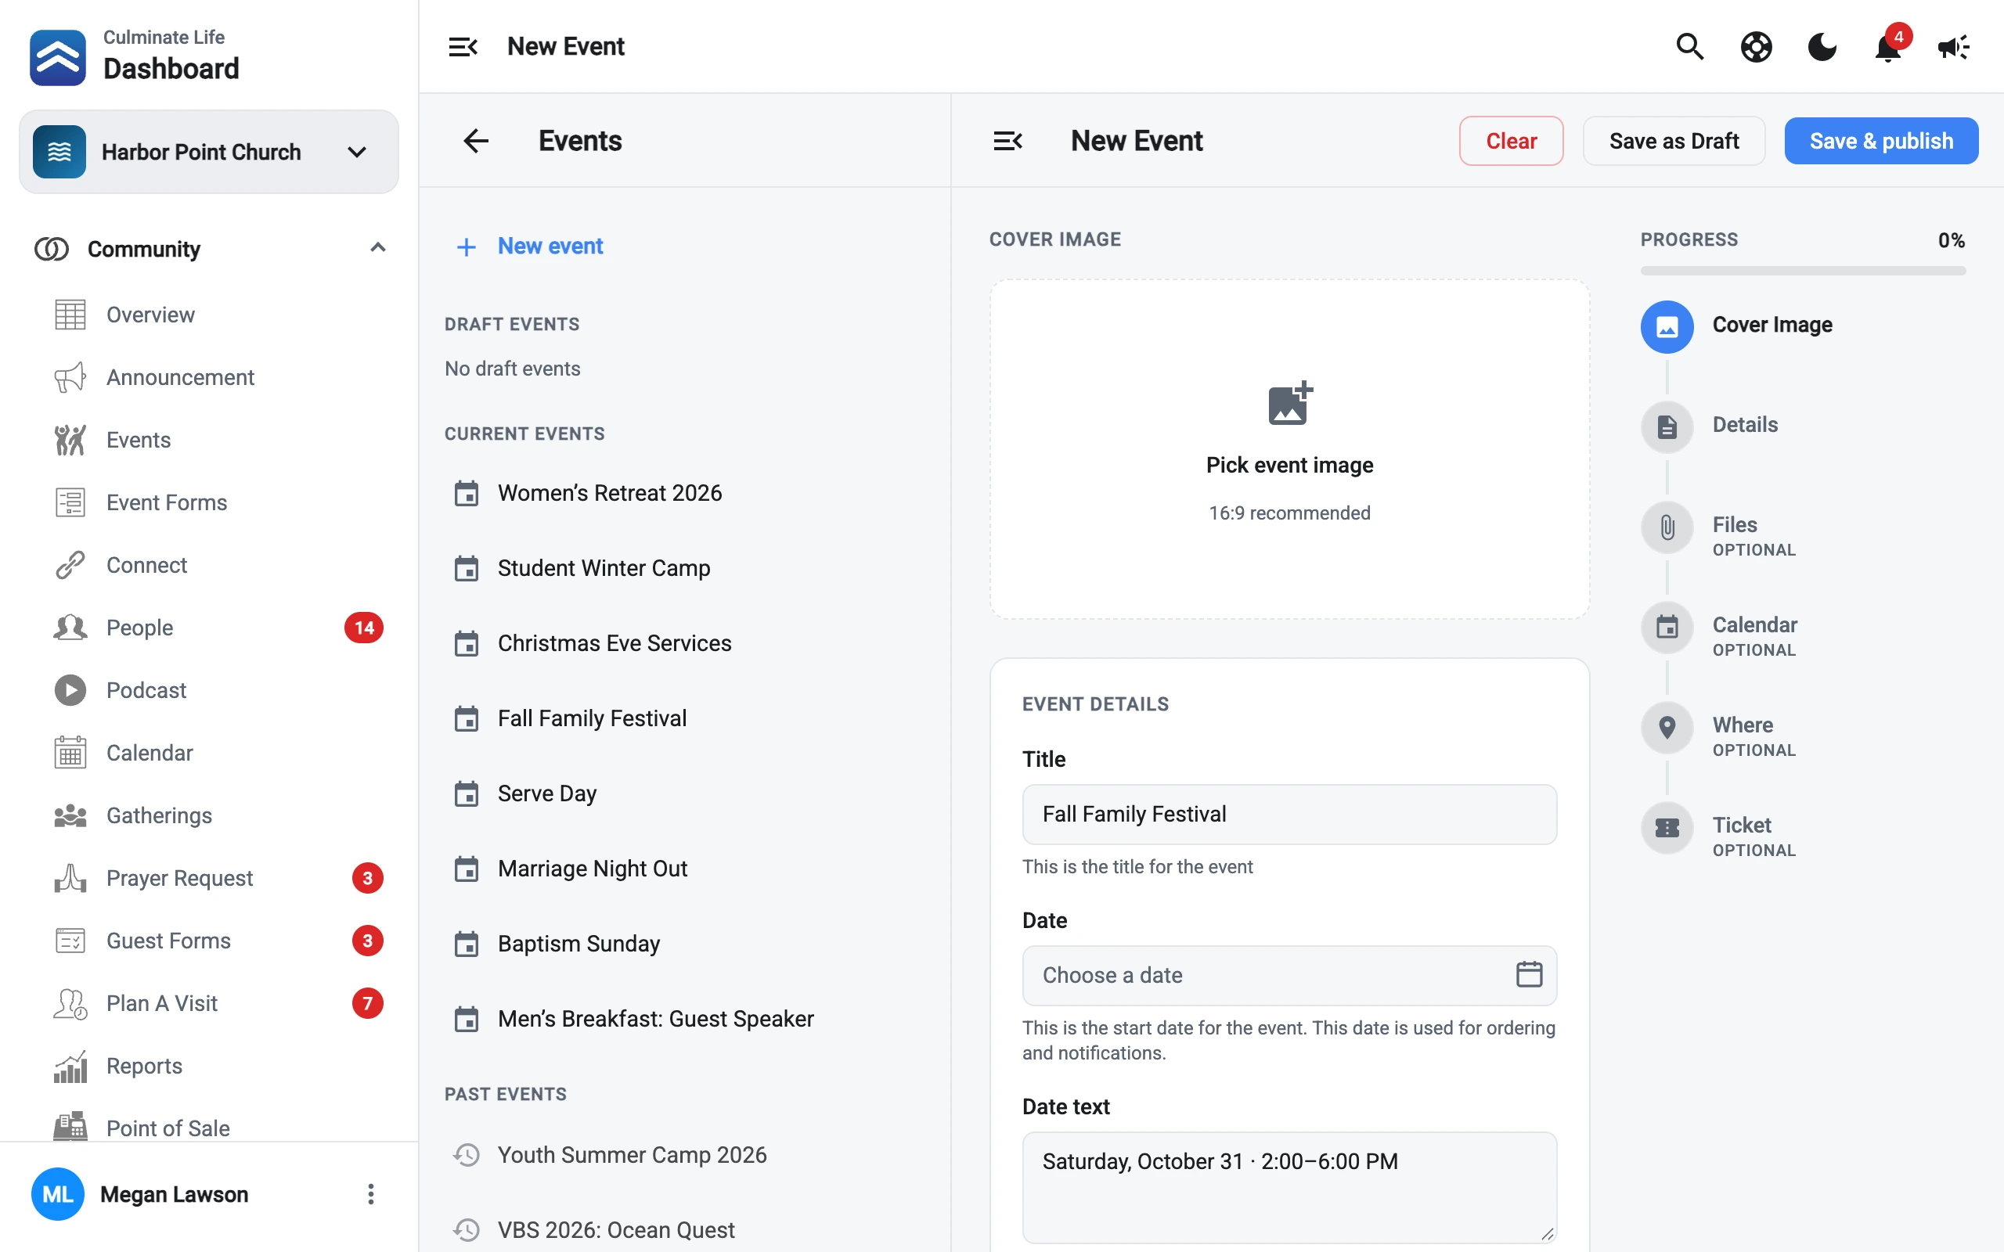This screenshot has width=2004, height=1252.
Task: Collapse sidebar using top bar menu icon
Action: pos(463,47)
